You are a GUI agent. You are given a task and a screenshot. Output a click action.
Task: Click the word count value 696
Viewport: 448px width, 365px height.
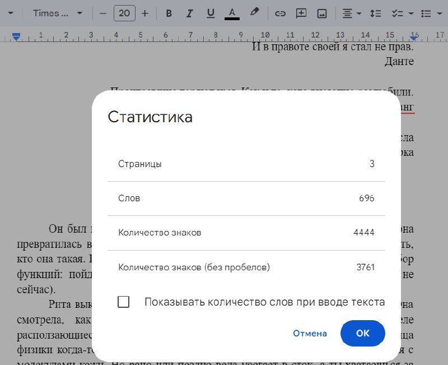tap(367, 198)
